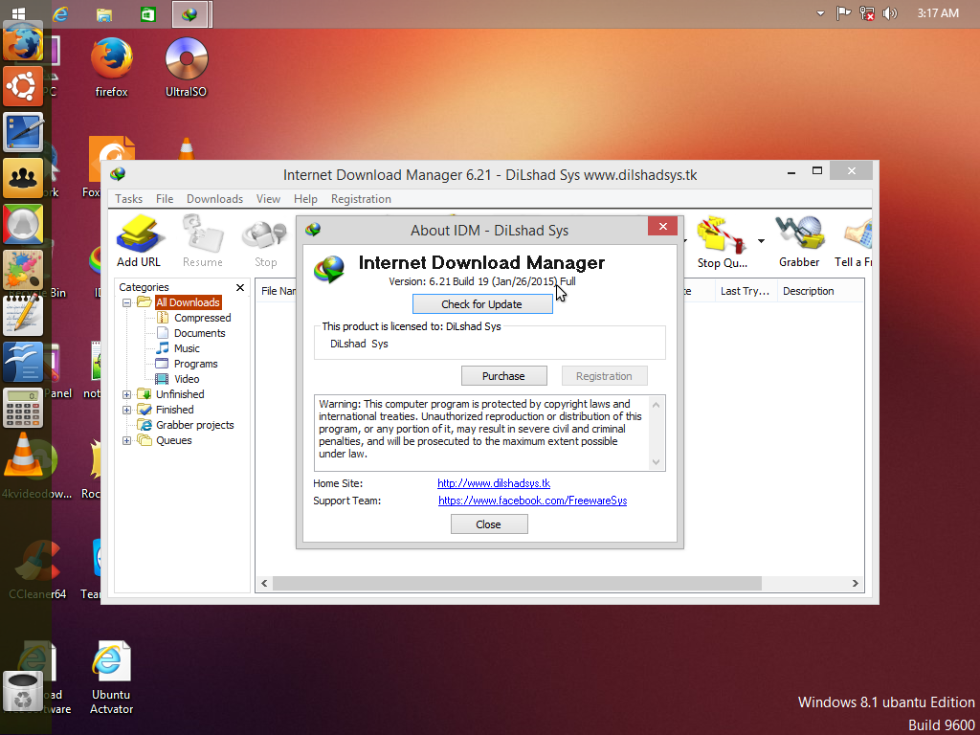Show hidden tray icons arrow

820,13
